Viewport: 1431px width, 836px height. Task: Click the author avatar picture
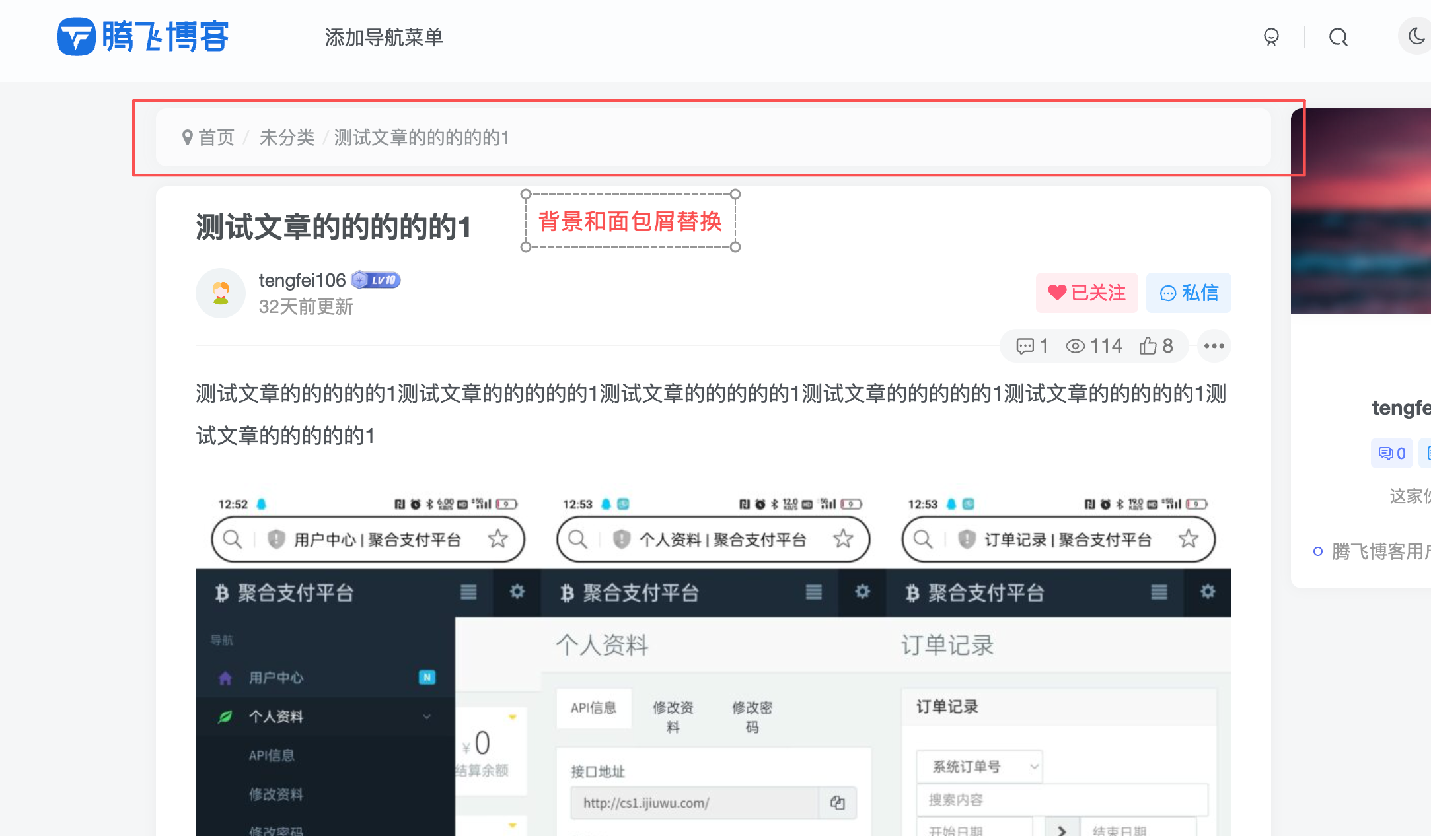(220, 293)
